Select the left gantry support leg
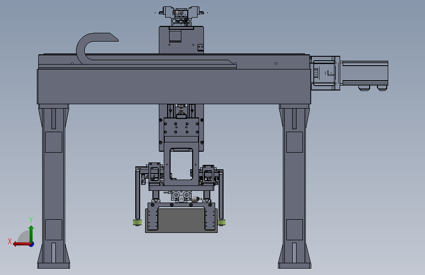Screen dimensions: 425x275 53,186
